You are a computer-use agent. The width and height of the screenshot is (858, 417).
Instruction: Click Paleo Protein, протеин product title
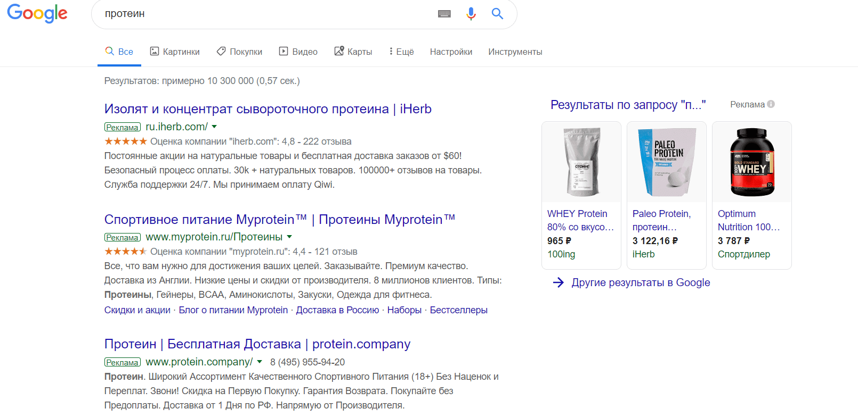pos(661,220)
